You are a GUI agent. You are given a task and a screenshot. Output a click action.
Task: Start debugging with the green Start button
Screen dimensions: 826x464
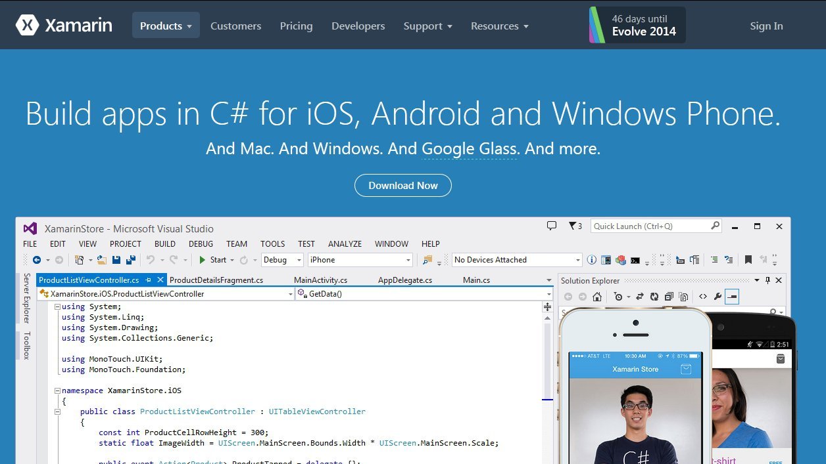tap(203, 259)
